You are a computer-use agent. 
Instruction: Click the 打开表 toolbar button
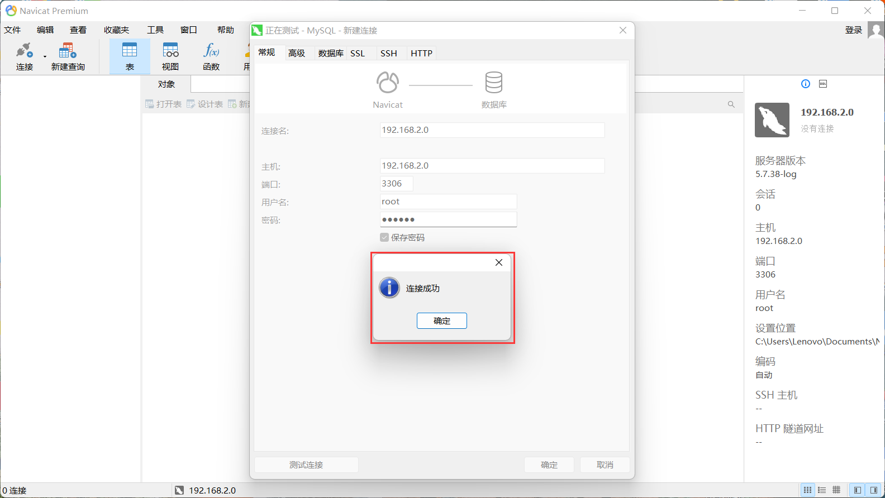coord(163,104)
